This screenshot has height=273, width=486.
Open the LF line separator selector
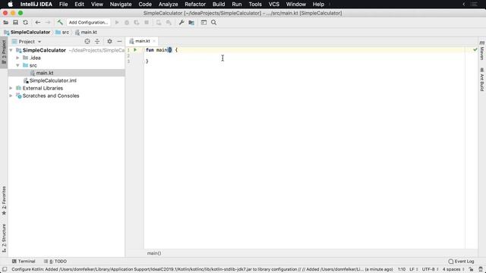coord(413,270)
